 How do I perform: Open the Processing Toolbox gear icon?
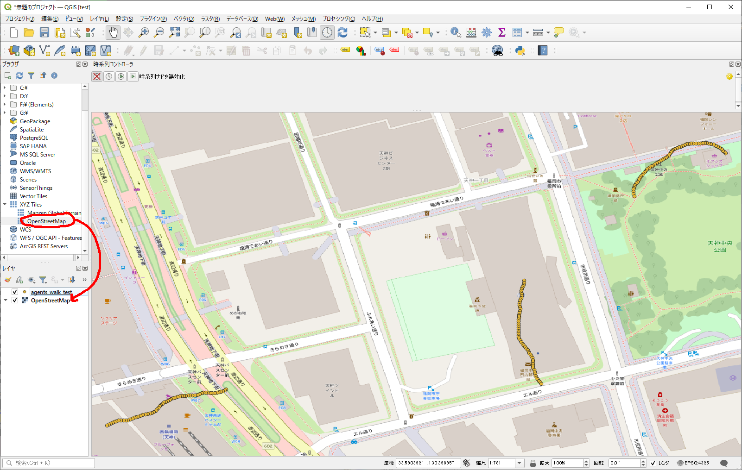[486, 32]
